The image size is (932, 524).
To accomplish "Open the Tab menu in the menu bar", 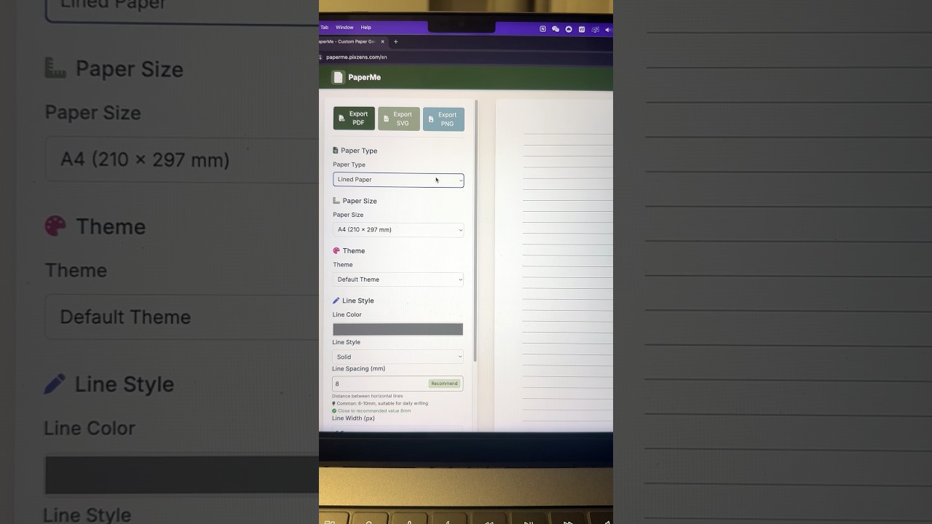I will pos(324,28).
